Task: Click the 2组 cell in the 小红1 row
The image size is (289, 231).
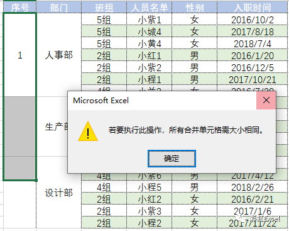Action: coord(104,55)
